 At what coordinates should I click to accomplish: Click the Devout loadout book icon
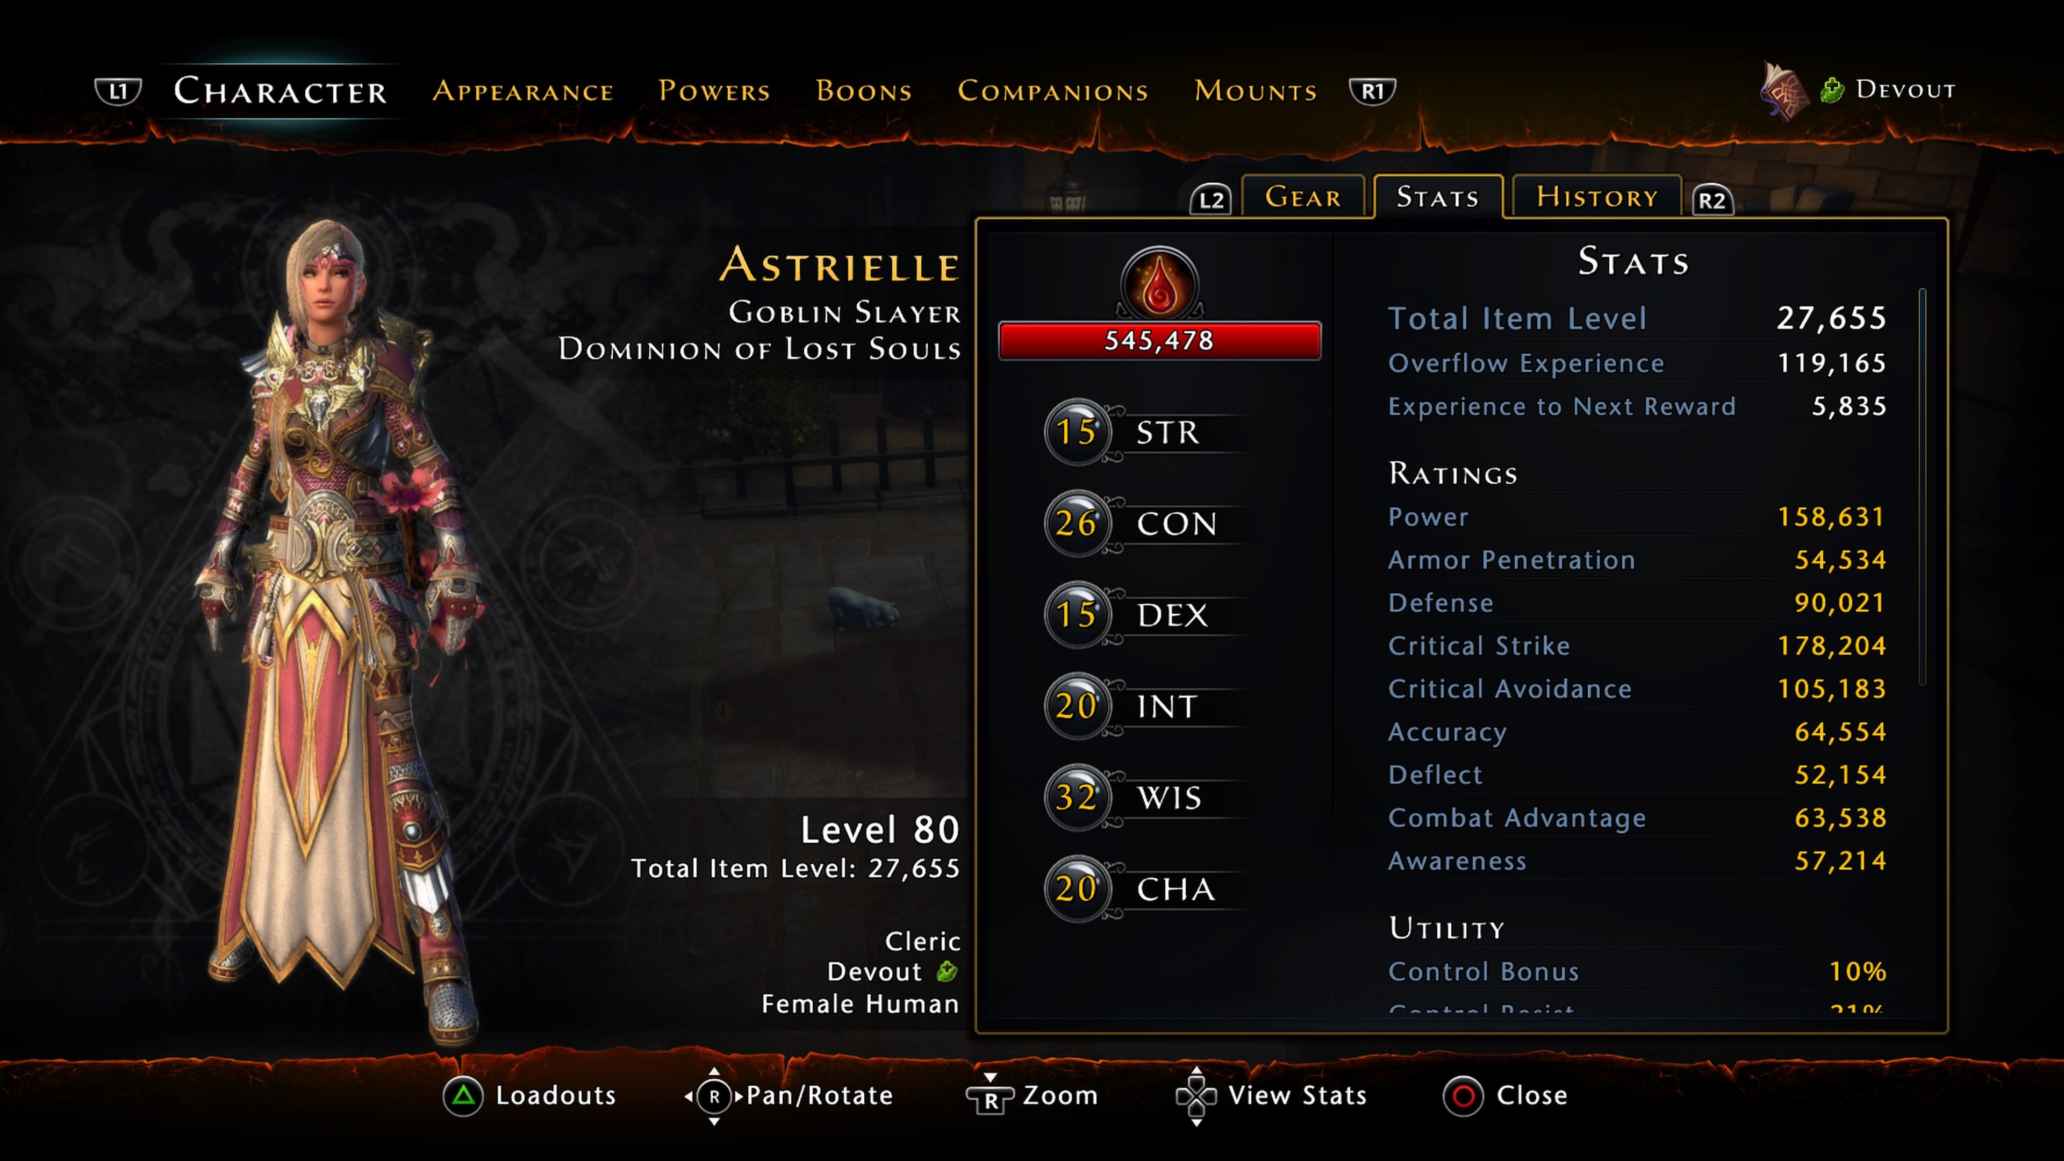pyautogui.click(x=1783, y=90)
